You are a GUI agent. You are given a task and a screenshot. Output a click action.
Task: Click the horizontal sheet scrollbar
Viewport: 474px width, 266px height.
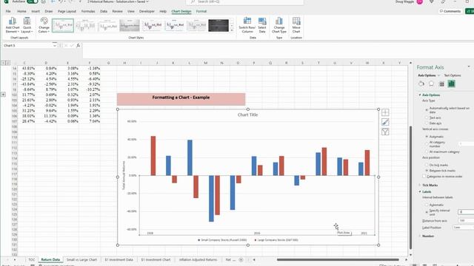point(338,259)
